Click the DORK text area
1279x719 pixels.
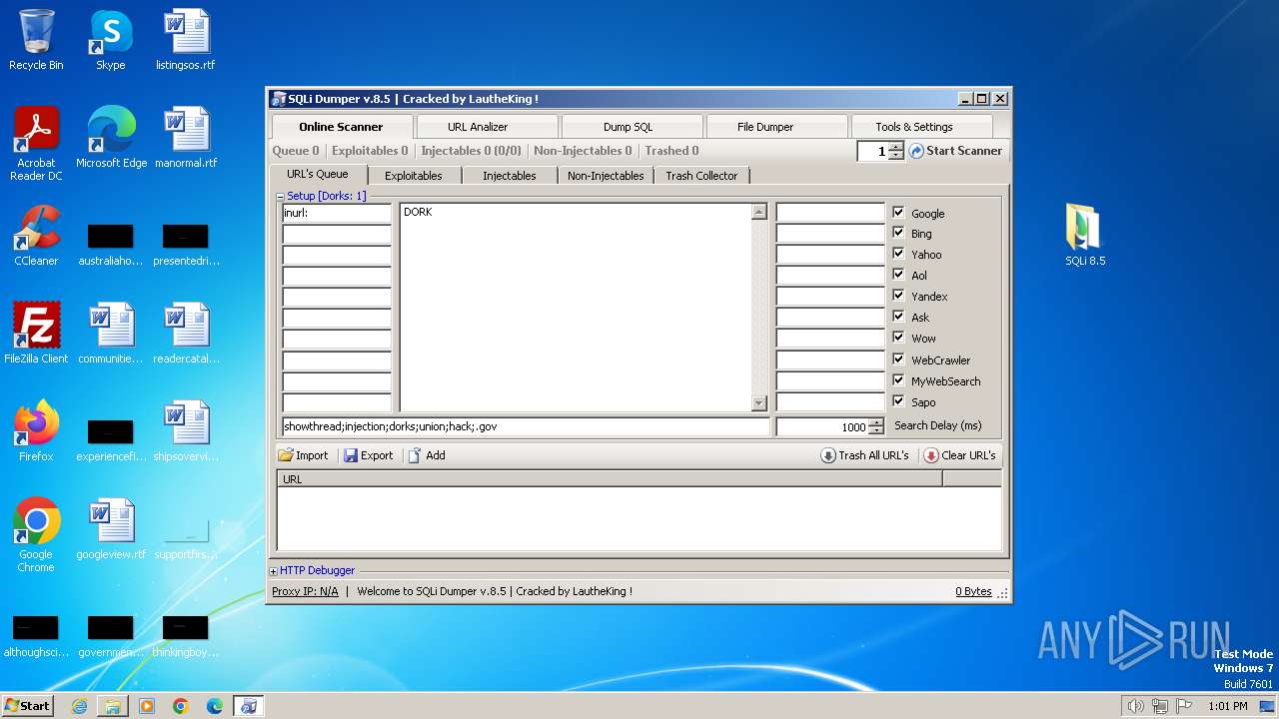577,307
